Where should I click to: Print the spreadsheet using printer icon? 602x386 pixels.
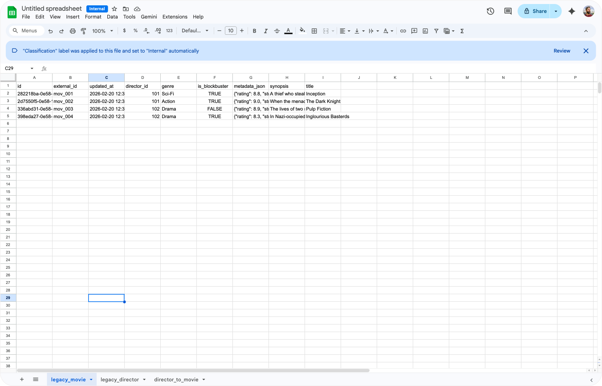pyautogui.click(x=73, y=31)
